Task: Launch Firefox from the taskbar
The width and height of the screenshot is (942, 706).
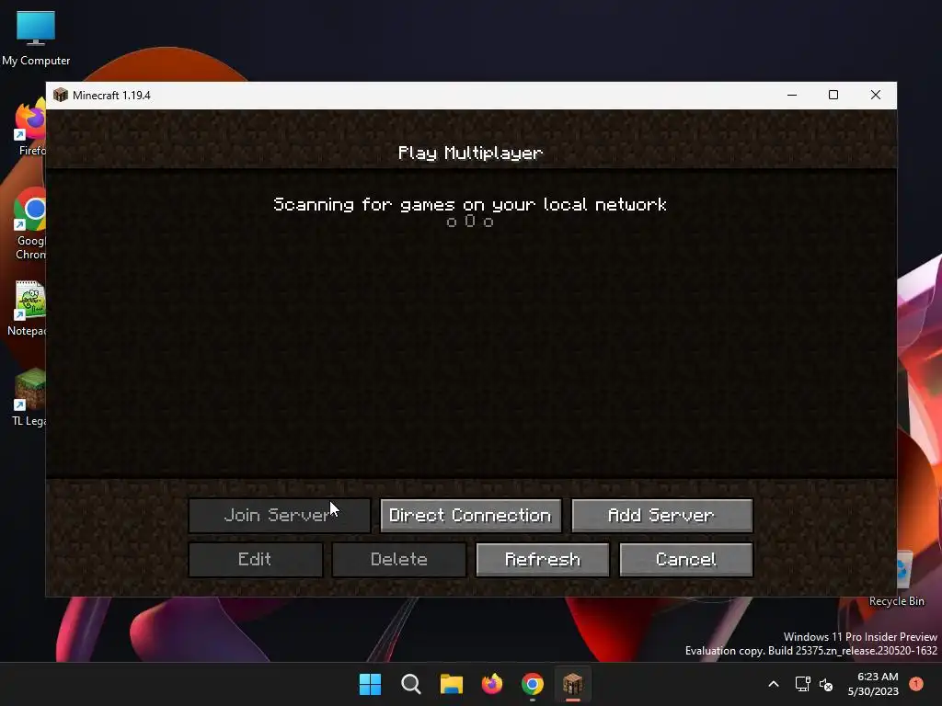Action: (x=492, y=684)
